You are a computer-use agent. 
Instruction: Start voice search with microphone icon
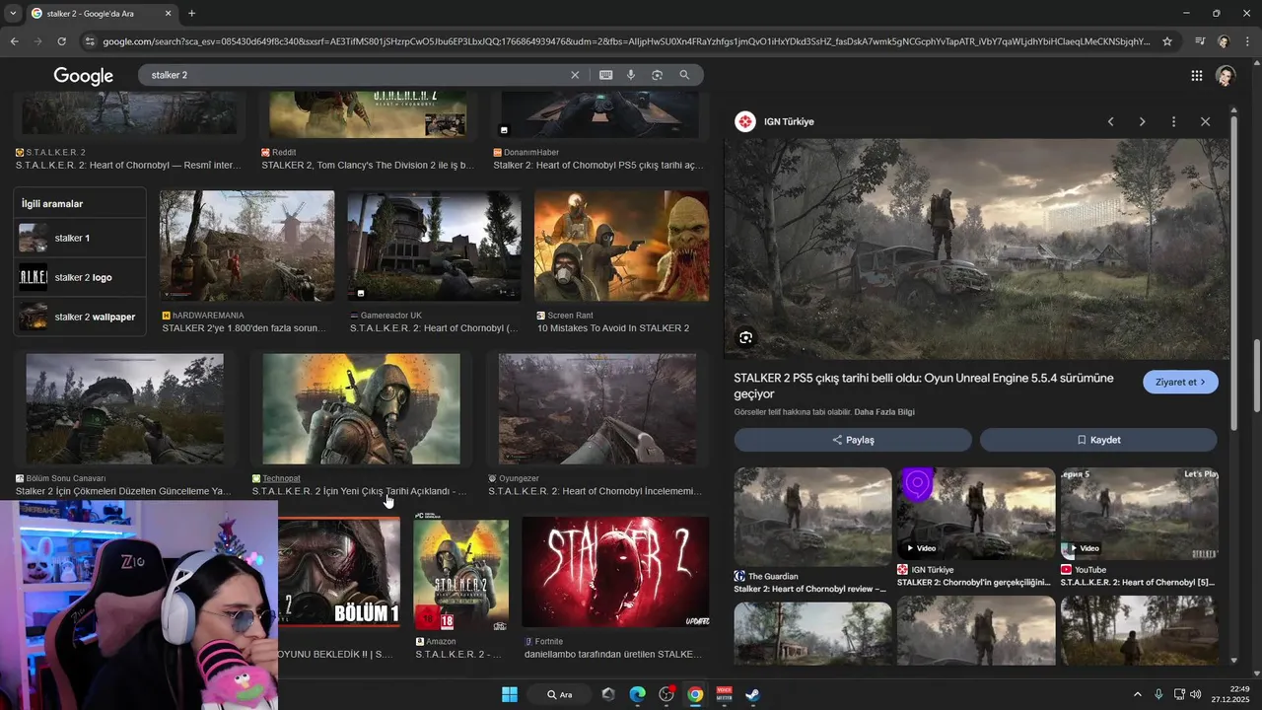[x=631, y=75]
